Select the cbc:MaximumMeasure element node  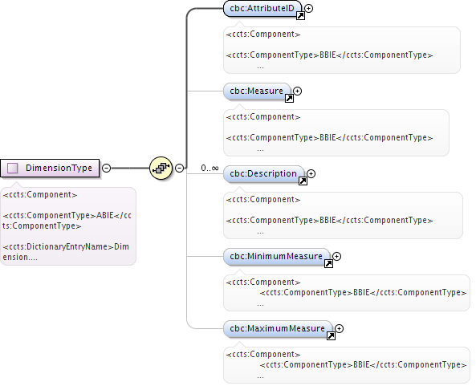click(278, 329)
